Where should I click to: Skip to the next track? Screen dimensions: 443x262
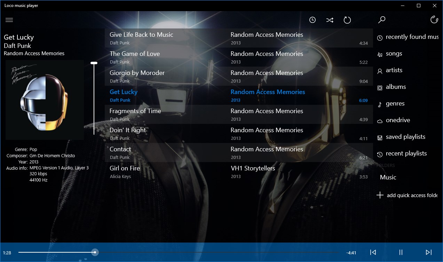point(429,252)
